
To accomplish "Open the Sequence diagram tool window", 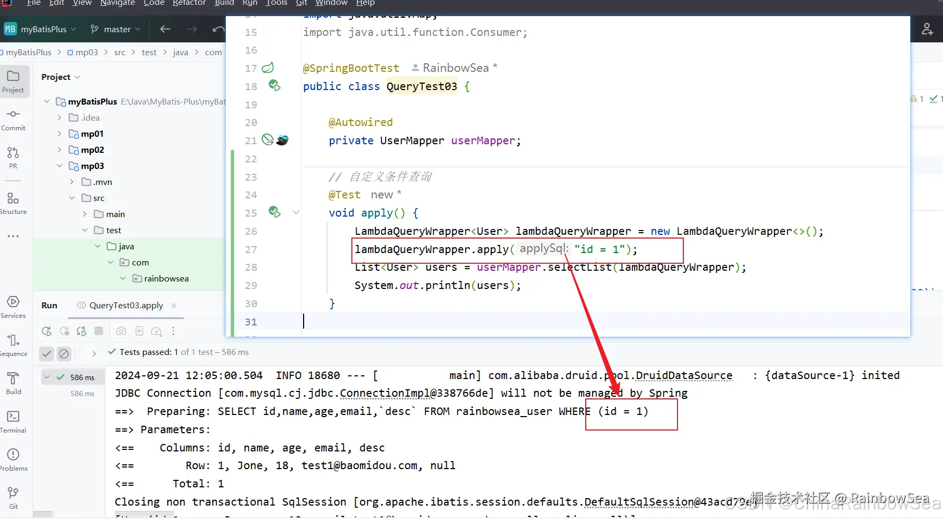I will (13, 345).
